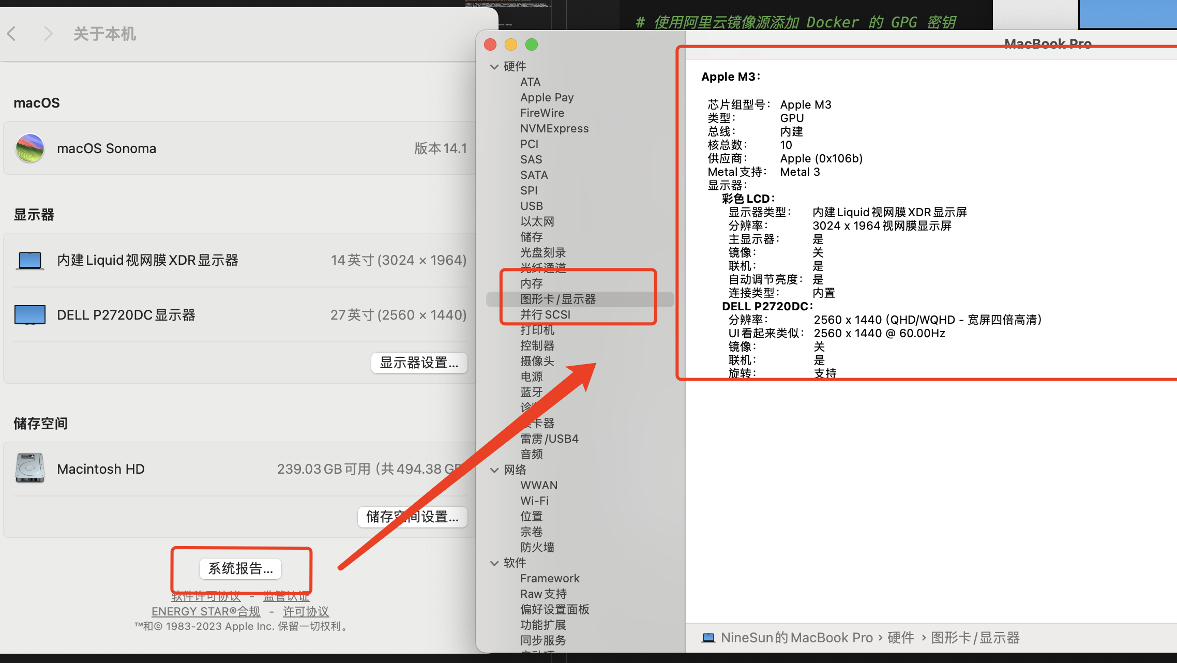
Task: Click the back arrow in About This Mac
Action: (x=12, y=34)
